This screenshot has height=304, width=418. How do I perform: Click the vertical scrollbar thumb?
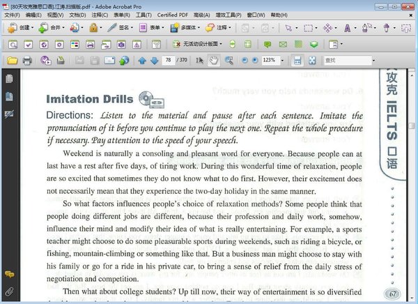coord(411,126)
